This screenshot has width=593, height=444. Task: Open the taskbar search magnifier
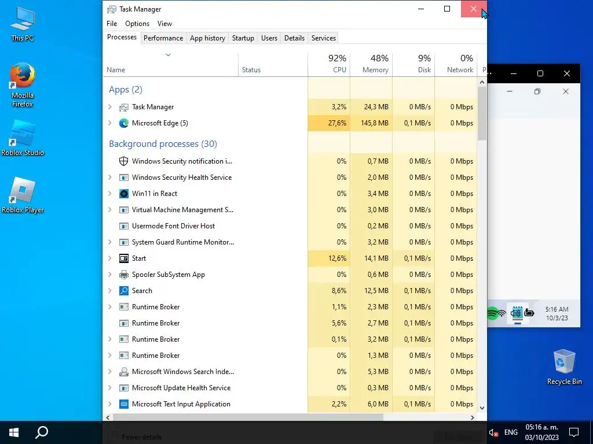tap(42, 432)
